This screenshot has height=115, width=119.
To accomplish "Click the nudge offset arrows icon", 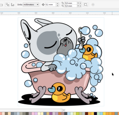I will coord(43,4).
